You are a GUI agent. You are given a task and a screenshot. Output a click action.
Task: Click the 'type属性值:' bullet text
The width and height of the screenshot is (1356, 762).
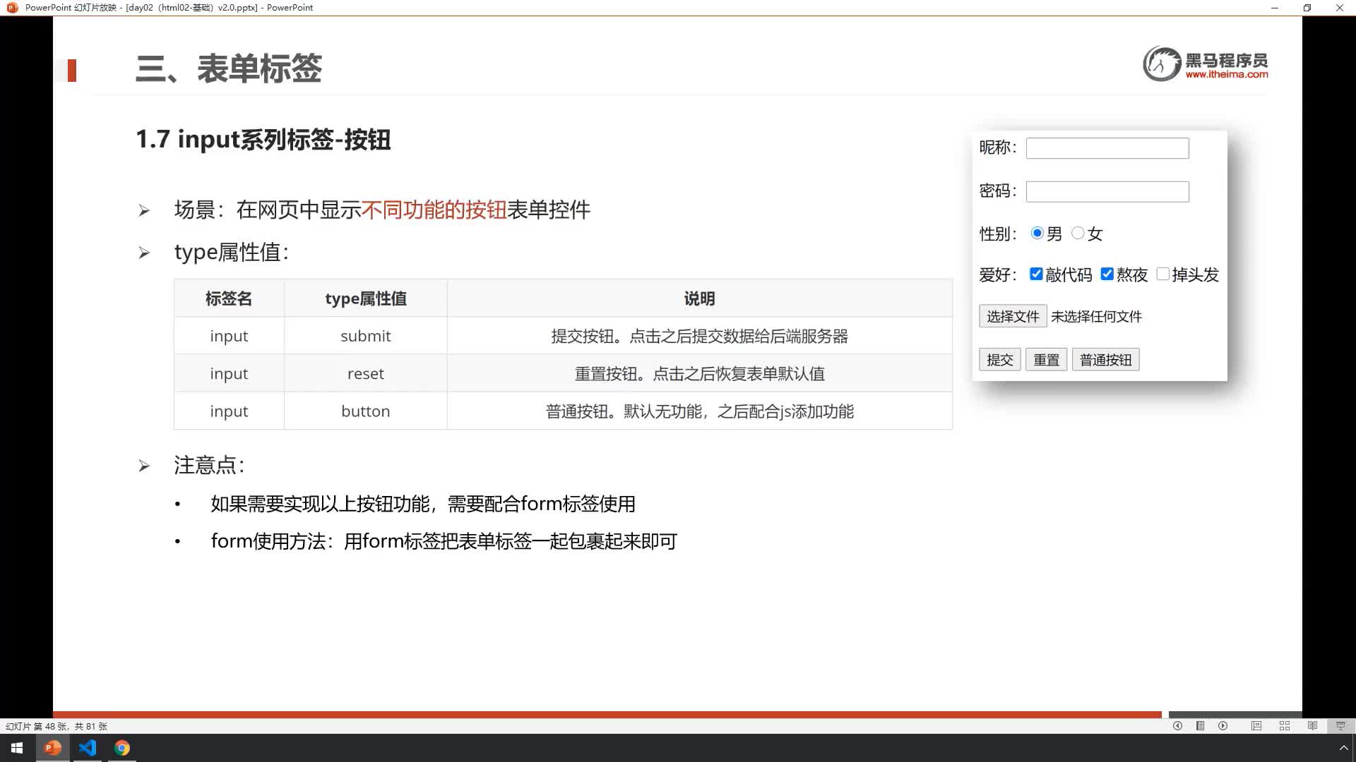click(232, 252)
